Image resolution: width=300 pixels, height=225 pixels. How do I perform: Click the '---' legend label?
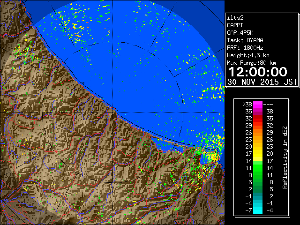268,104
